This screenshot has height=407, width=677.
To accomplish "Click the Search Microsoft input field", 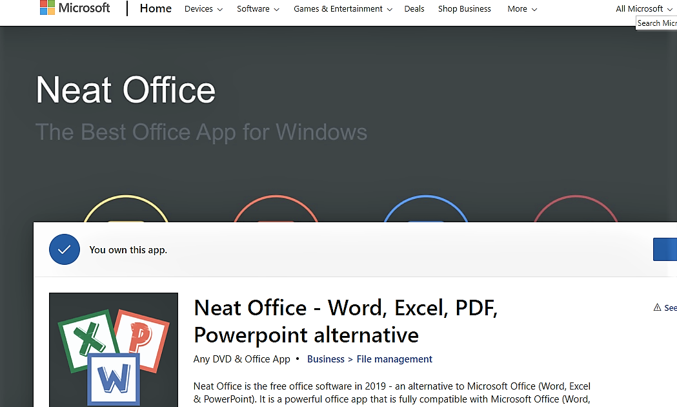I will tap(656, 23).
